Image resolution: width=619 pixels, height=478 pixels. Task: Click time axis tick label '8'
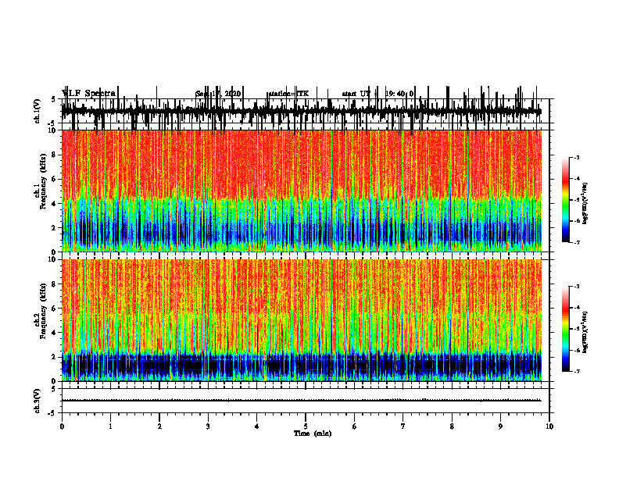click(x=452, y=426)
